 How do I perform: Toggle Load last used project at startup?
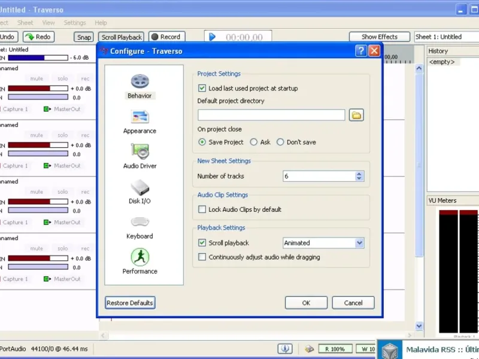click(x=202, y=88)
